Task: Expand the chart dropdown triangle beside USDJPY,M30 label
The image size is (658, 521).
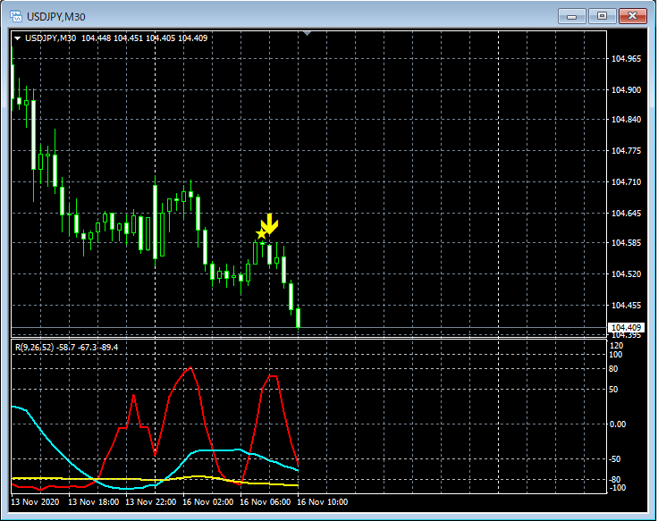Action: (18, 38)
